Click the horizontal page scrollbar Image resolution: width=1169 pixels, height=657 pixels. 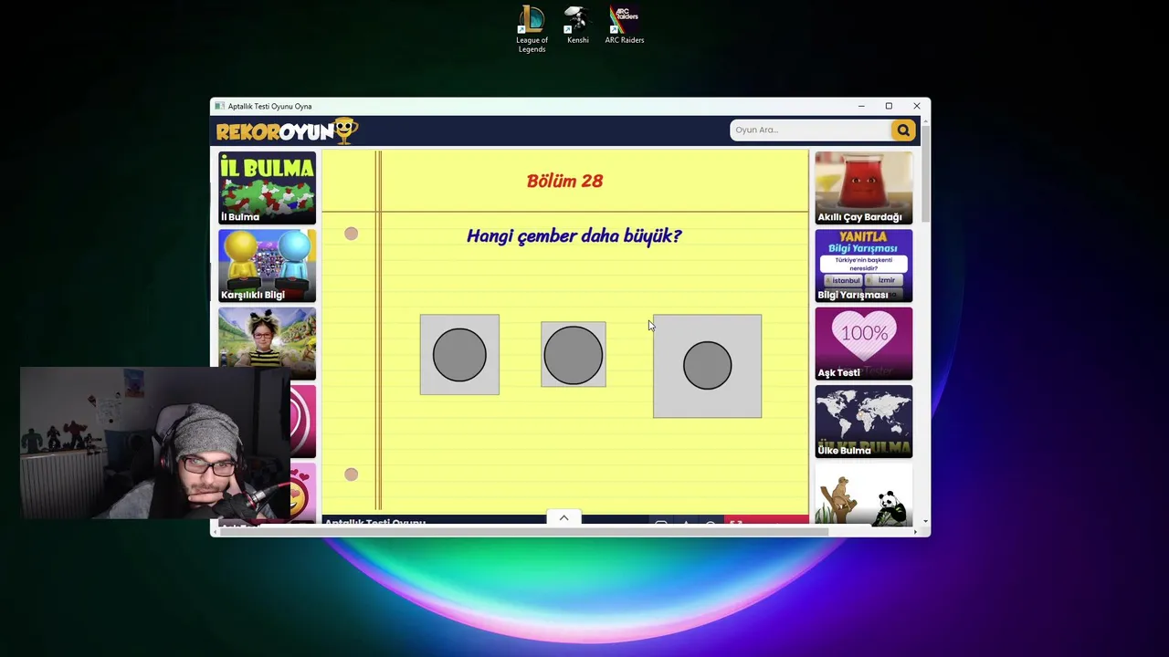pos(523,532)
